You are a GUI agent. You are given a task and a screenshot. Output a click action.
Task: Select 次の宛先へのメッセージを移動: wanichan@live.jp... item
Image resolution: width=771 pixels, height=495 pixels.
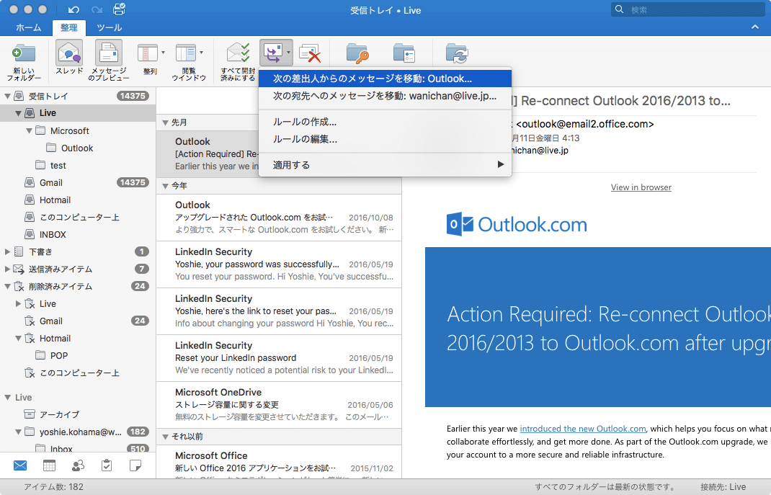(385, 96)
